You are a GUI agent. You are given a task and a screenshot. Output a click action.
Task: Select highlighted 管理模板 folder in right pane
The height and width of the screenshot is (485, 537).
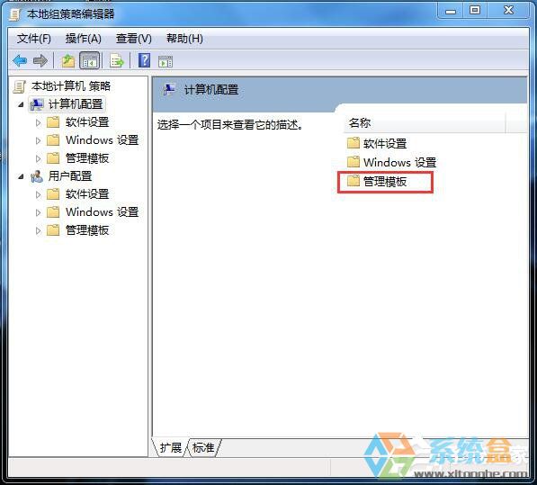[x=385, y=182]
